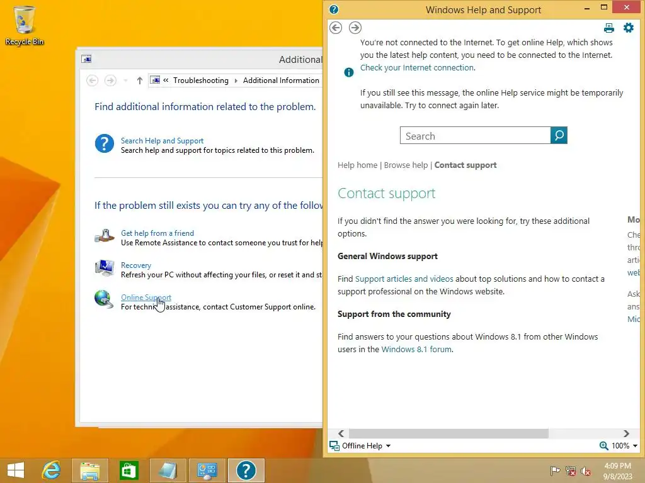This screenshot has width=645, height=483.
Task: Click the network status tray icon
Action: tap(571, 470)
